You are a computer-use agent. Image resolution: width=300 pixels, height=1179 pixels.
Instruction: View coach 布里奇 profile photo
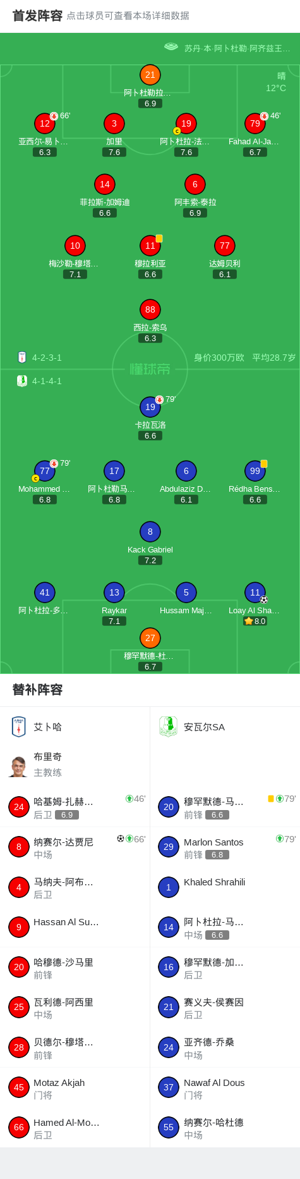pos(18,766)
